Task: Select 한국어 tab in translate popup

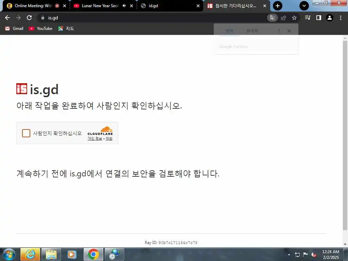Action: click(x=252, y=31)
